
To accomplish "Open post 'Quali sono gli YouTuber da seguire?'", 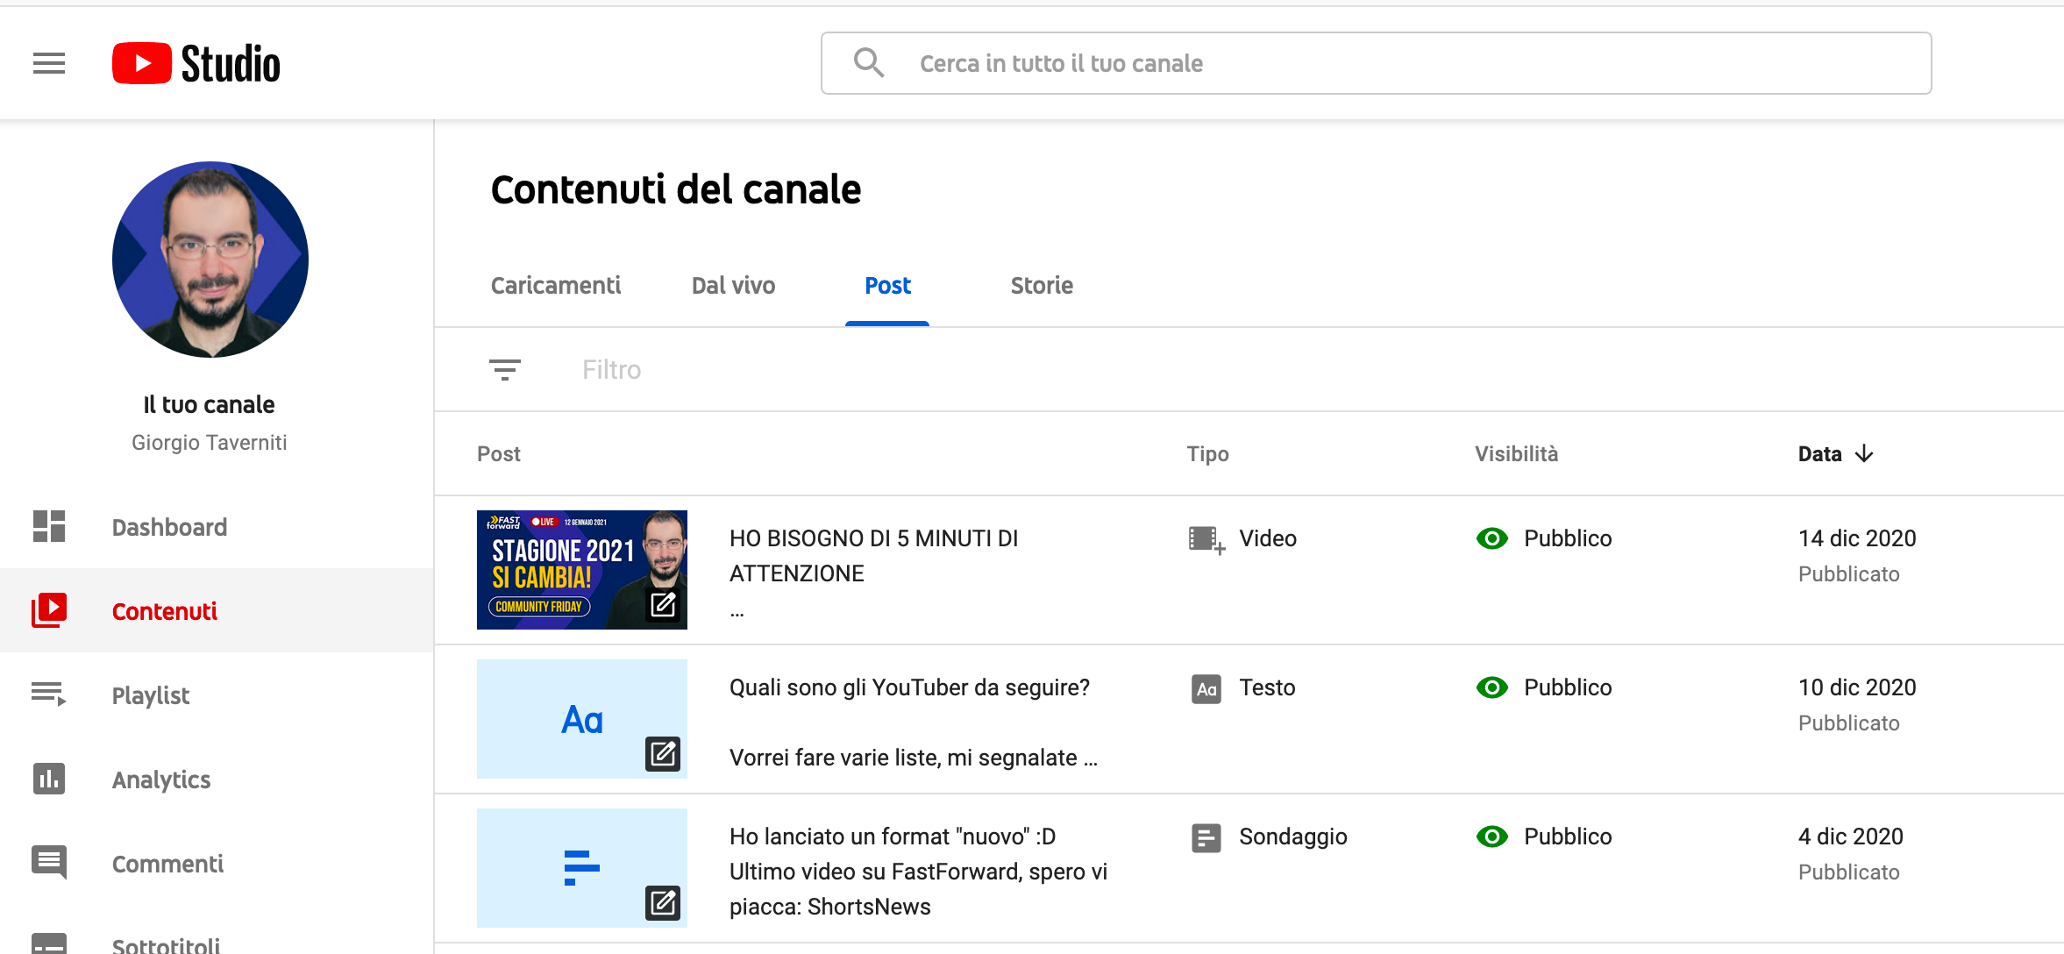I will point(909,687).
